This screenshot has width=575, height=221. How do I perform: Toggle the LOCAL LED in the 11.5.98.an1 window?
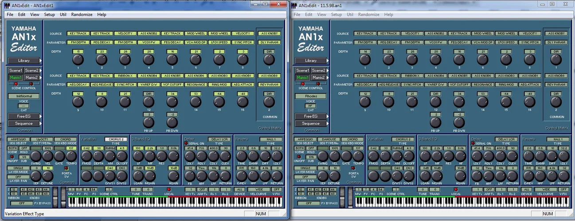456,190
